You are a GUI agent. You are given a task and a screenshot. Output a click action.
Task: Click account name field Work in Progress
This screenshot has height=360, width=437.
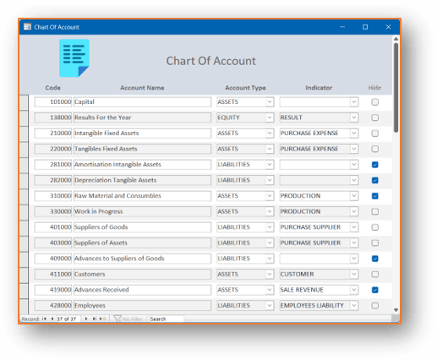pyautogui.click(x=142, y=211)
